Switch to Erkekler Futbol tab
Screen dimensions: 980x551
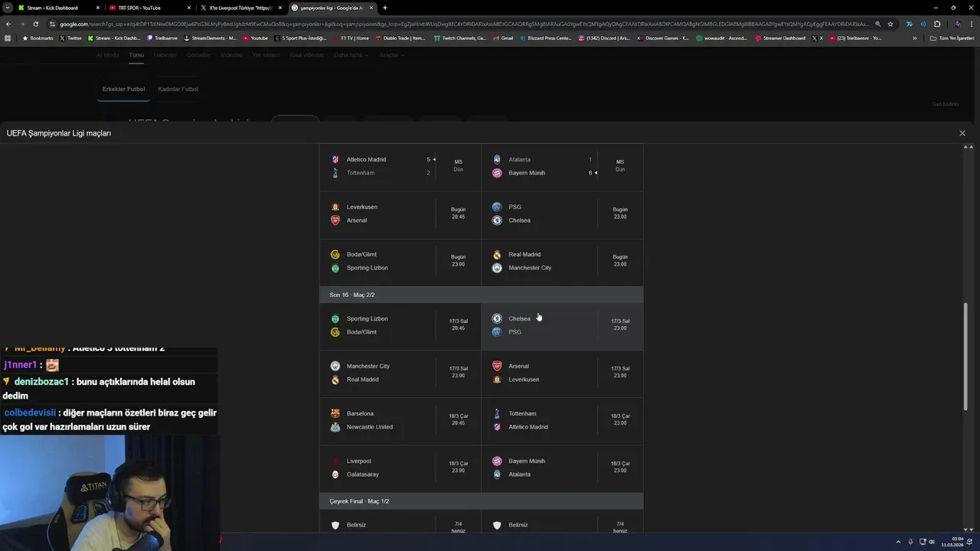pos(123,89)
